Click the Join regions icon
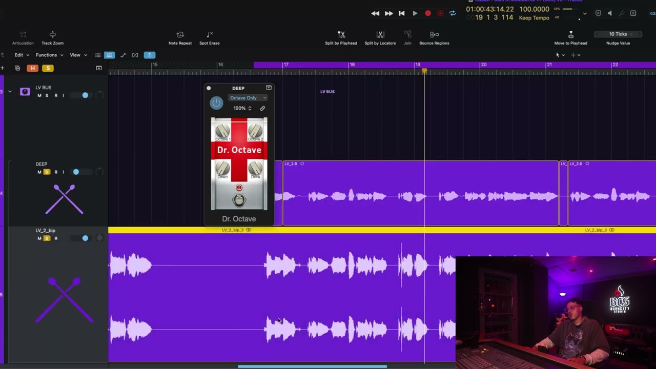 [x=407, y=34]
